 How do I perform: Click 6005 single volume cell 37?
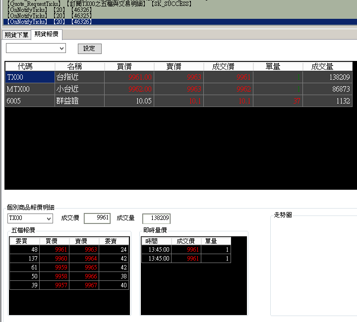[278, 101]
